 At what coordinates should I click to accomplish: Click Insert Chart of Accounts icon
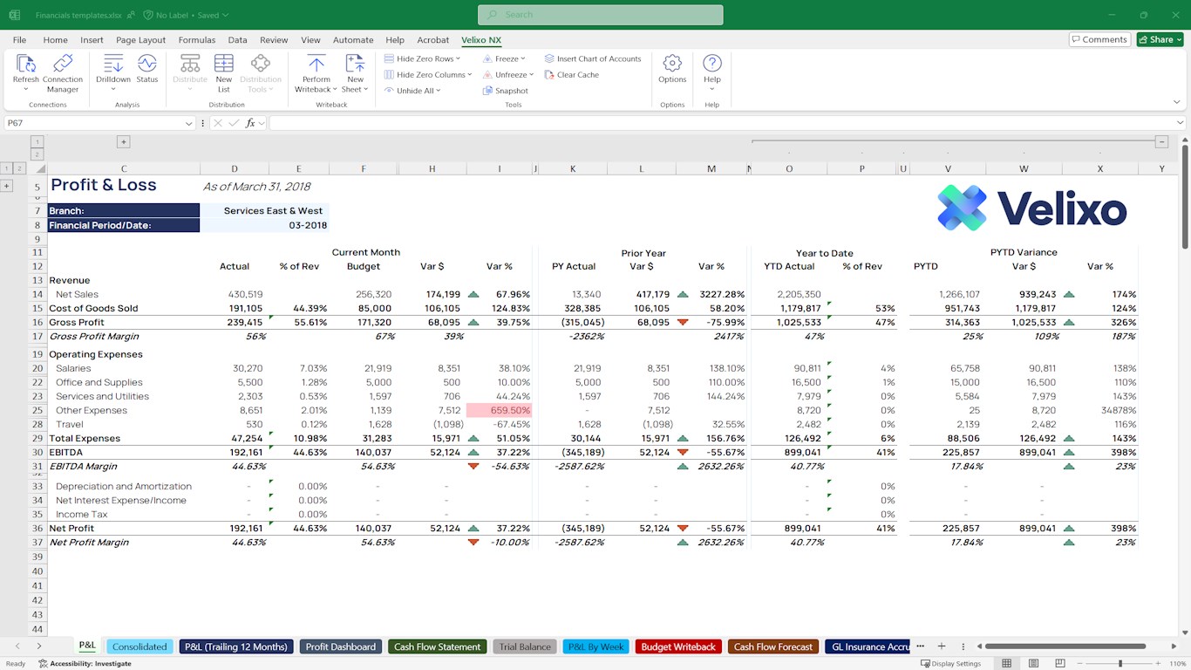[550, 59]
